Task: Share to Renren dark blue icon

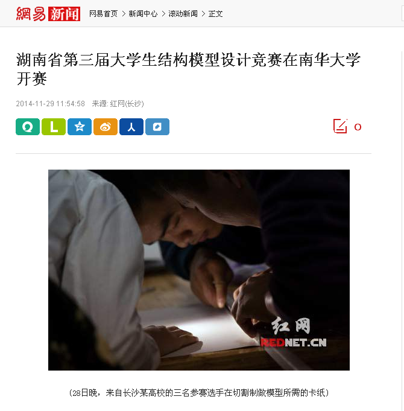Action: (131, 127)
